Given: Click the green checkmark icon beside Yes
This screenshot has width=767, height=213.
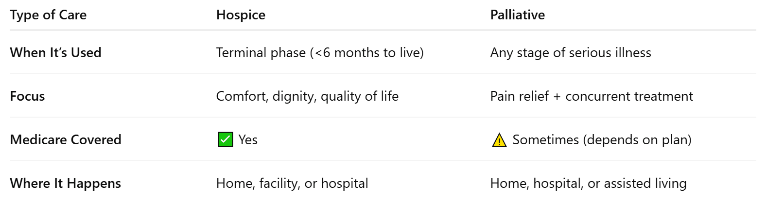Looking at the screenshot, I should tap(225, 140).
